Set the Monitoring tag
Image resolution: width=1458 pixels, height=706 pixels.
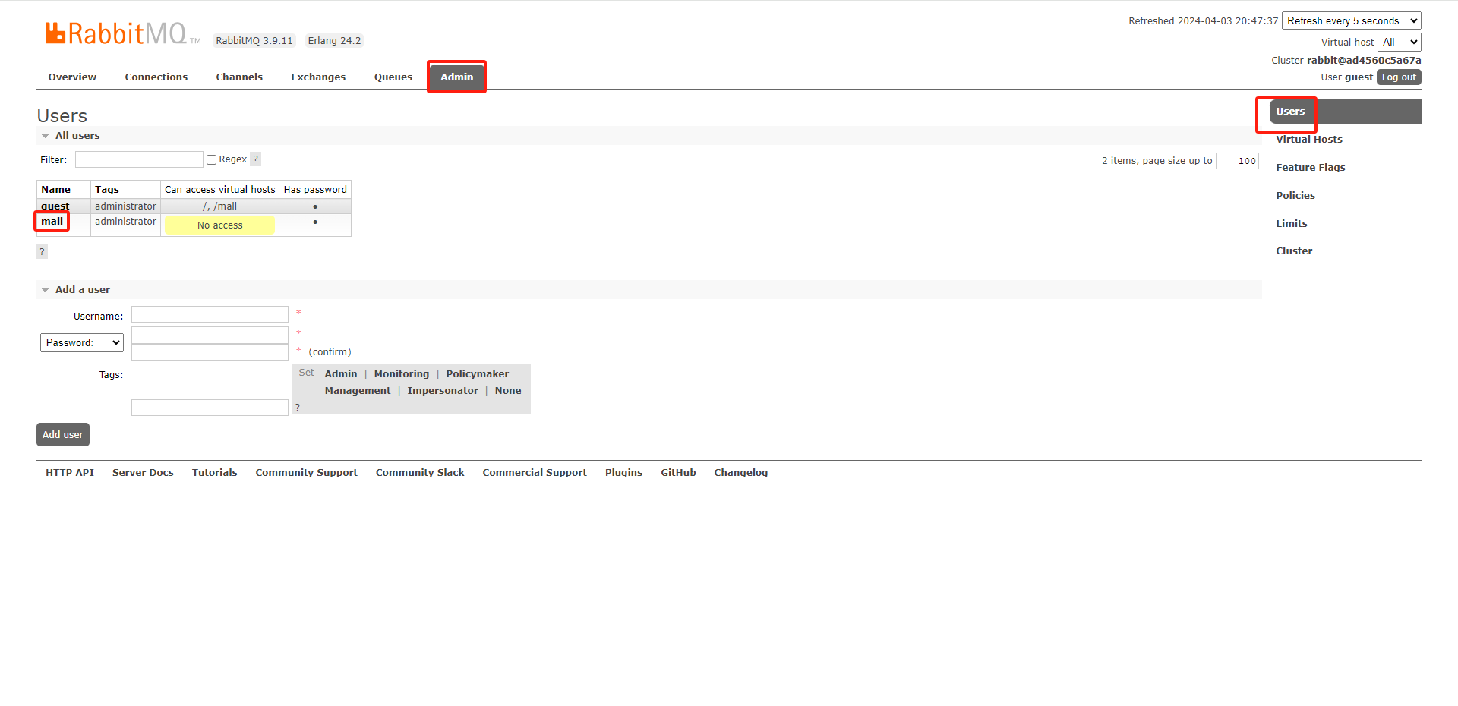click(401, 374)
